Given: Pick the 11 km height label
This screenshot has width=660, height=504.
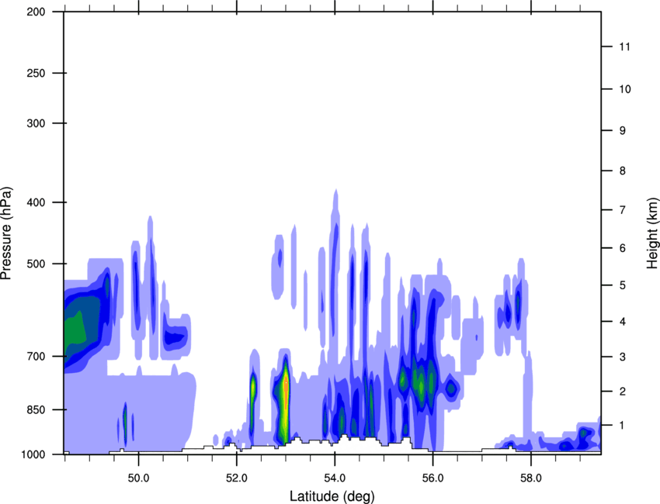Looking at the screenshot, I should click(x=624, y=47).
